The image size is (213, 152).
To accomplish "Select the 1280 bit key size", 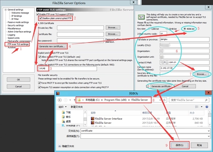I will pyautogui.click(x=149, y=29).
